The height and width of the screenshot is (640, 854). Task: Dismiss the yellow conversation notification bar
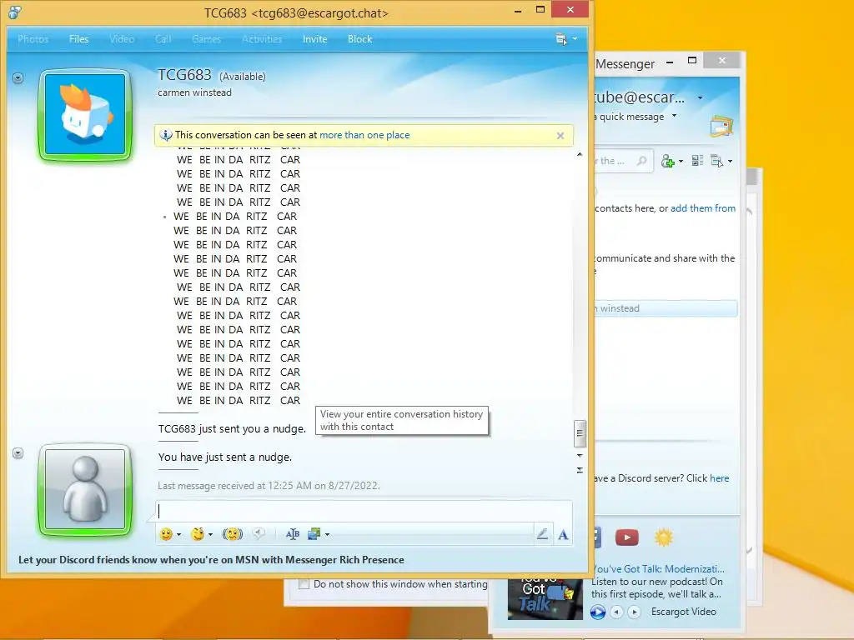pyautogui.click(x=560, y=136)
